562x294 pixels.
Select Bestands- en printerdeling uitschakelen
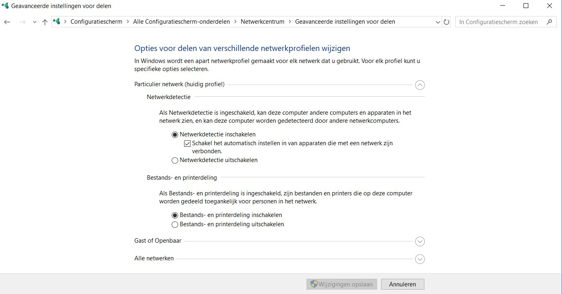point(174,225)
